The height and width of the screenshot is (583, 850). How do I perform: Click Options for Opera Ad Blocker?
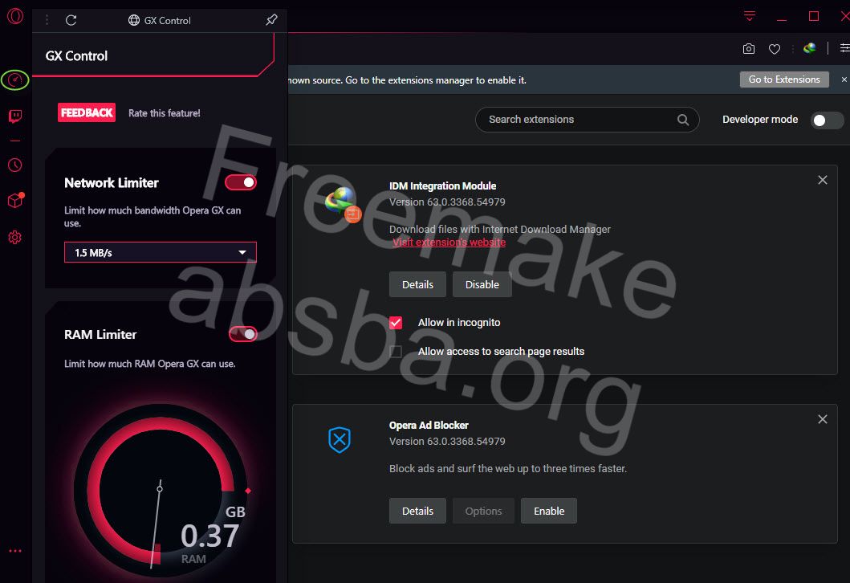(x=483, y=511)
